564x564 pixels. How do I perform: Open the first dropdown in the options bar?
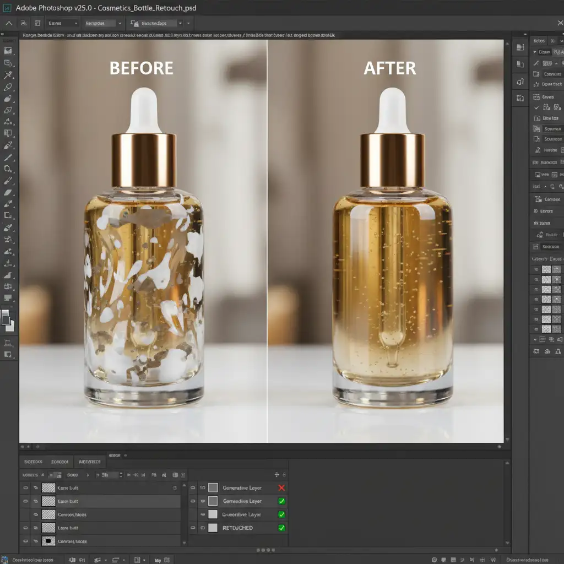pyautogui.click(x=62, y=24)
